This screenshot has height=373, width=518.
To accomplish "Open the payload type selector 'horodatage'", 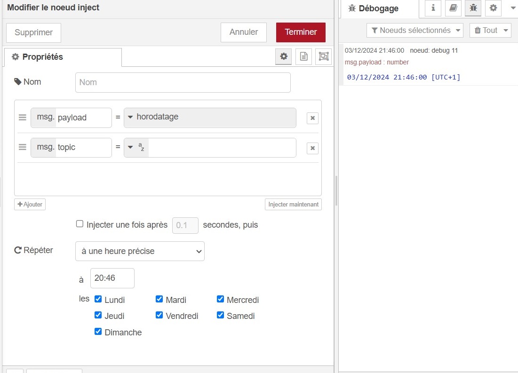I will click(x=209, y=118).
